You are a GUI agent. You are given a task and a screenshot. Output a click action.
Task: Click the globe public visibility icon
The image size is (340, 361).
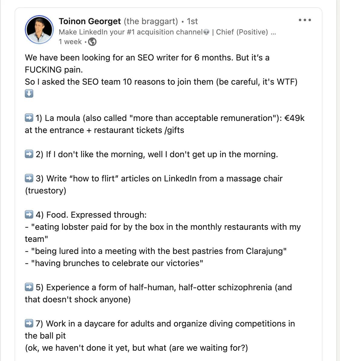(92, 42)
